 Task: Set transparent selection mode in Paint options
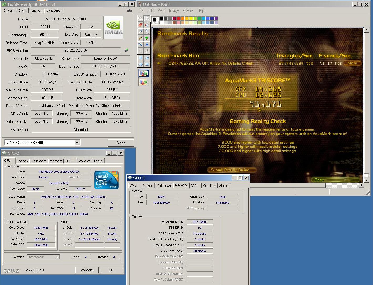(144, 82)
